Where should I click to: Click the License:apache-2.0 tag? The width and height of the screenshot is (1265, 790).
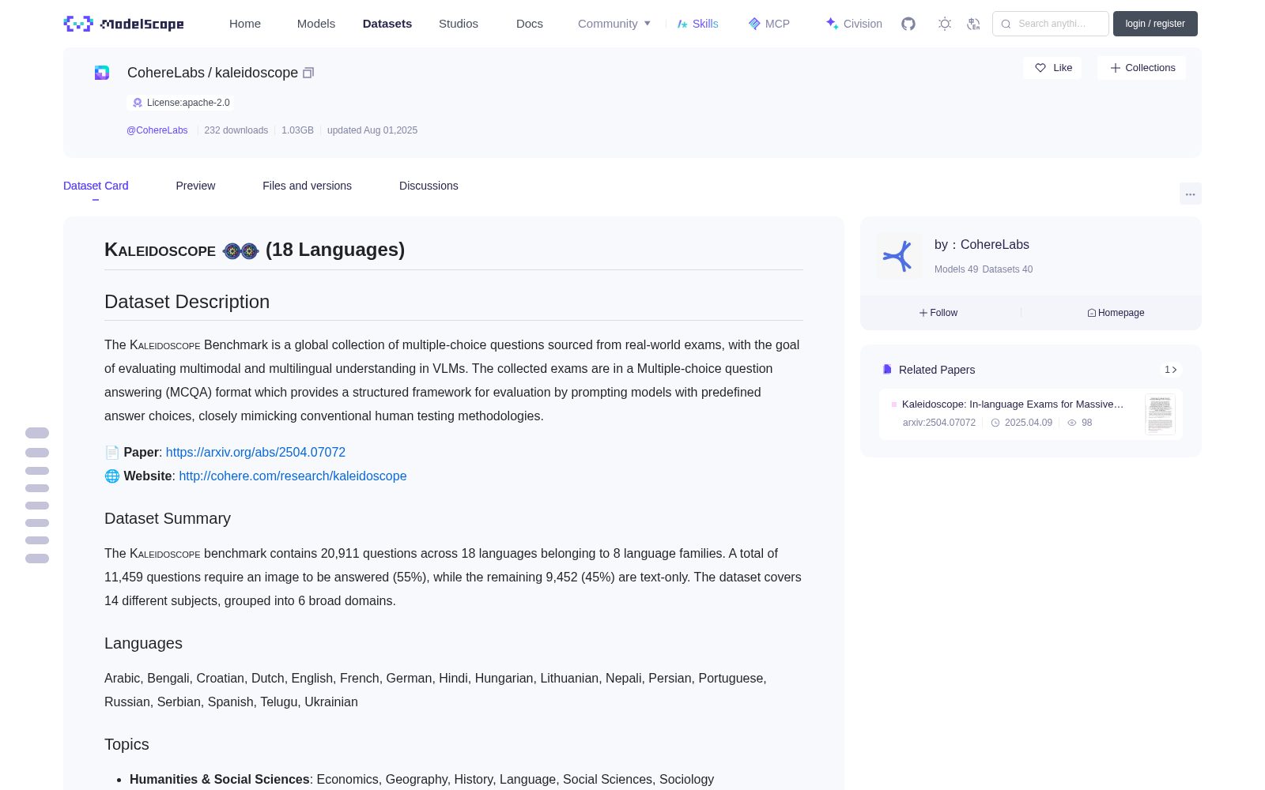click(180, 103)
